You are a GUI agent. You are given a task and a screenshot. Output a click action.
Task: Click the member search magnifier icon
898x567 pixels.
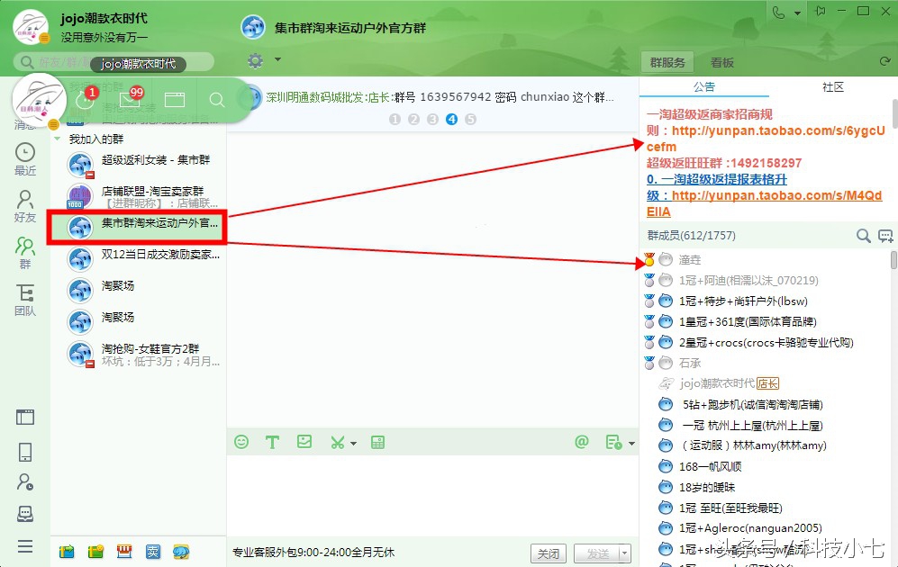tap(862, 235)
